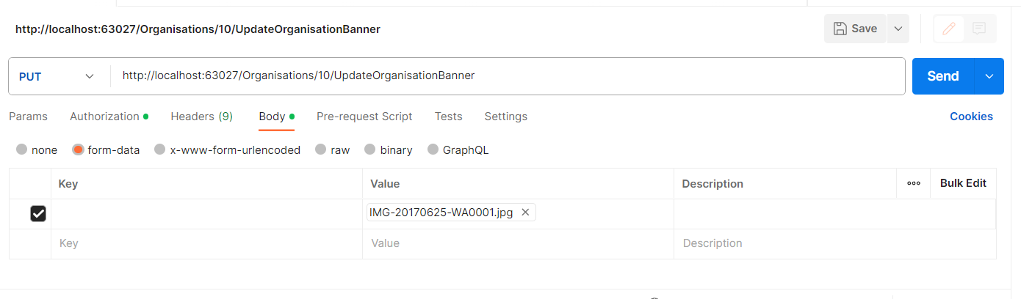This screenshot has height=299, width=1021.
Task: Uncheck the first form-data row checkbox
Action: point(37,213)
